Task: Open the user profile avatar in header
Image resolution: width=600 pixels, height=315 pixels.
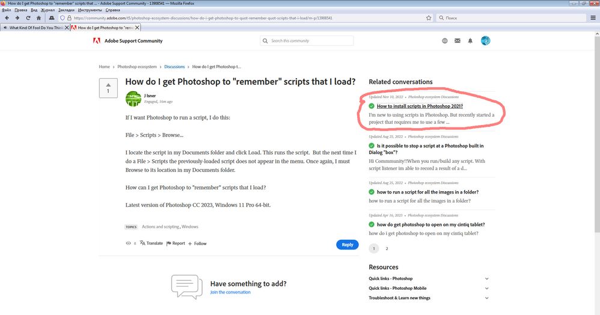Action: coord(485,40)
